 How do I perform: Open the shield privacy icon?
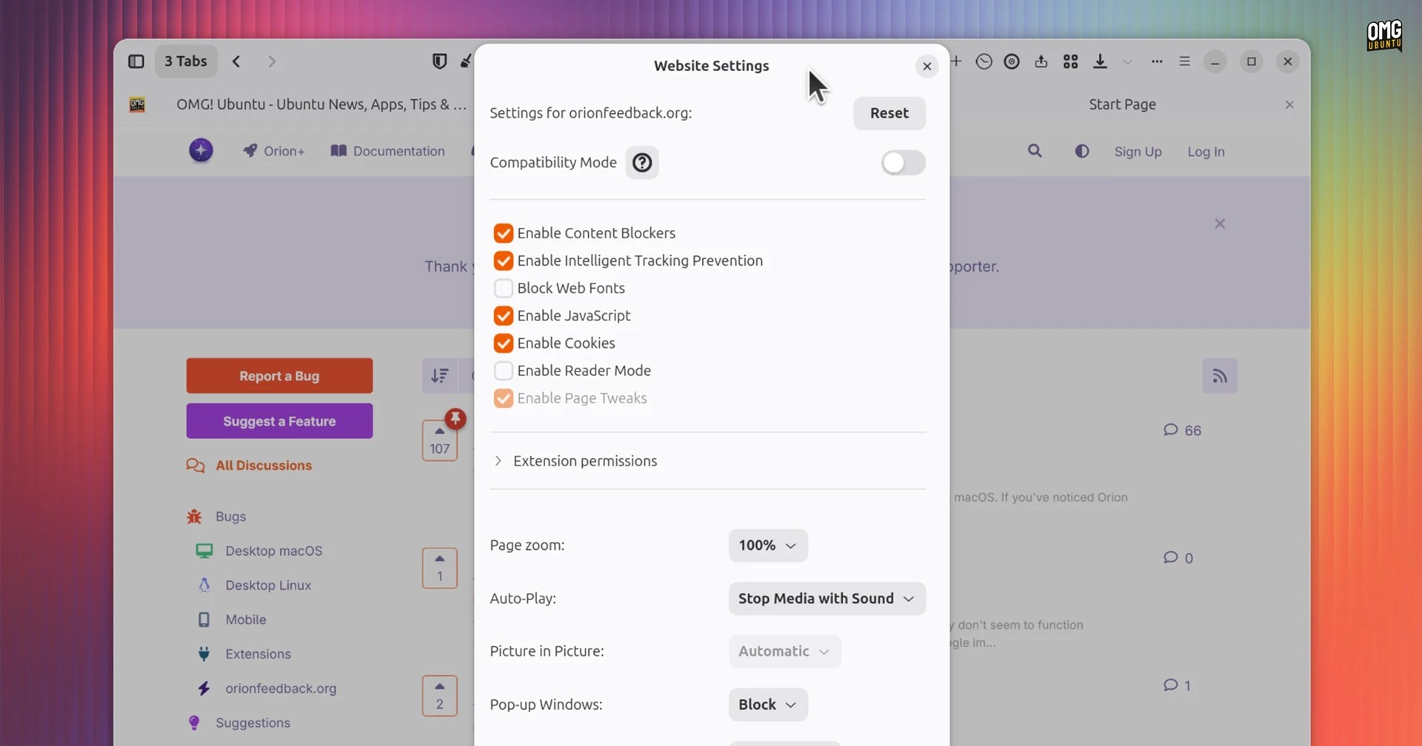pyautogui.click(x=439, y=61)
